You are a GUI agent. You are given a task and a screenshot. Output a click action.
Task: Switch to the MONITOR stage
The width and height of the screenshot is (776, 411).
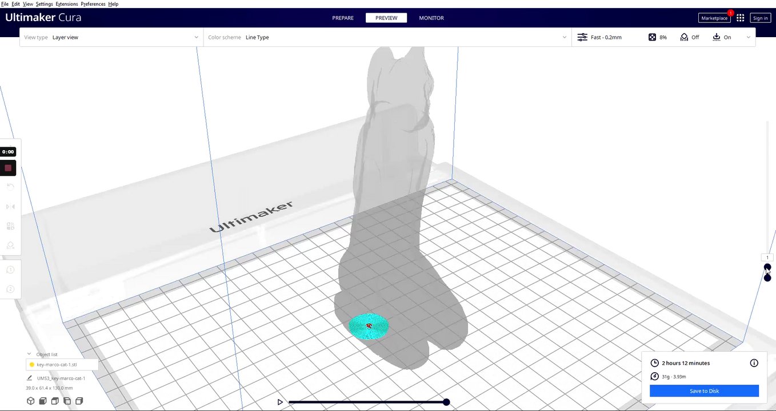click(431, 18)
